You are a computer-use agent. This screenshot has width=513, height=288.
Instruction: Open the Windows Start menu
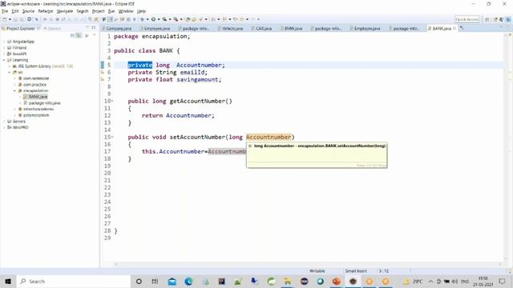coord(8,281)
